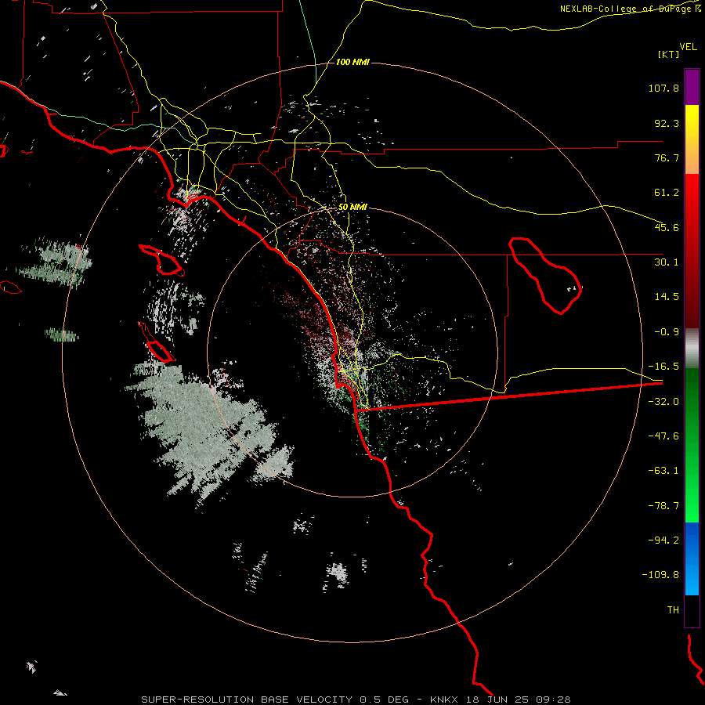Click the VEL legend title
The image size is (705, 705).
pos(688,47)
